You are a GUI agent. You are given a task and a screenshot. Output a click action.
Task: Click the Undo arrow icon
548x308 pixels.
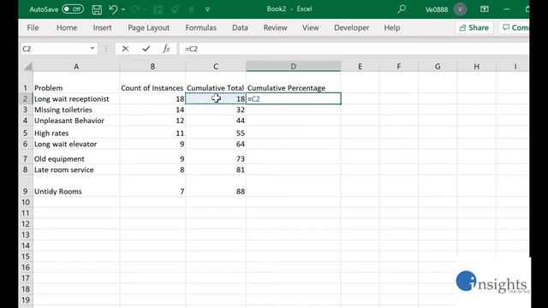pyautogui.click(x=113, y=9)
